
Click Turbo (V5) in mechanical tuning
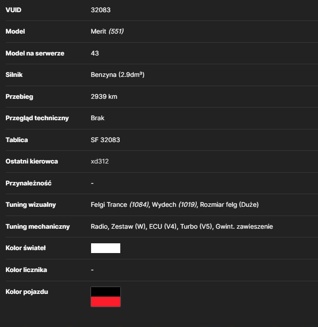pyautogui.click(x=196, y=226)
